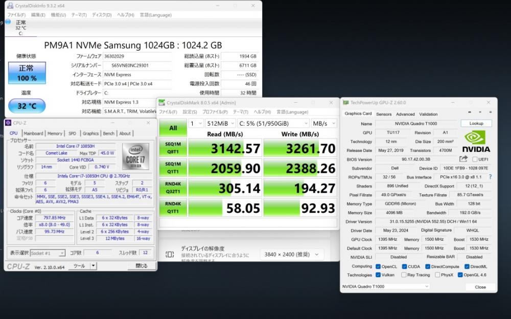Run the RND4K Q1T1 test
The height and width of the screenshot is (319, 511).
coord(173,208)
